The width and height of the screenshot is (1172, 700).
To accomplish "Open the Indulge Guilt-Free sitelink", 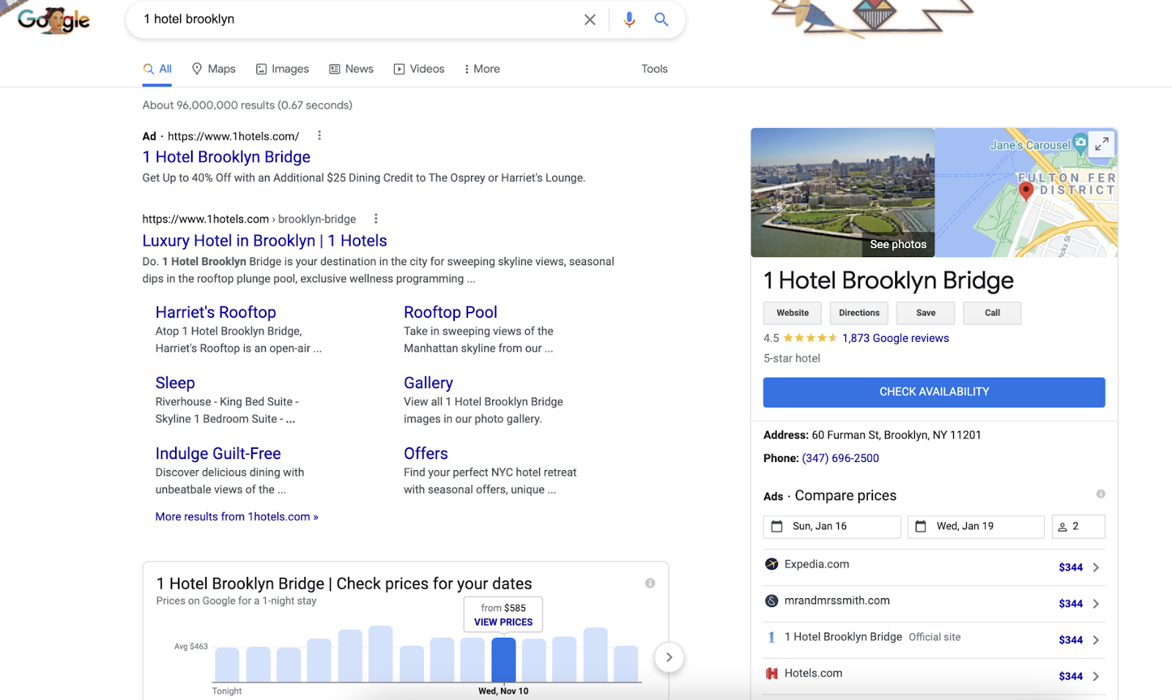I will [x=218, y=454].
